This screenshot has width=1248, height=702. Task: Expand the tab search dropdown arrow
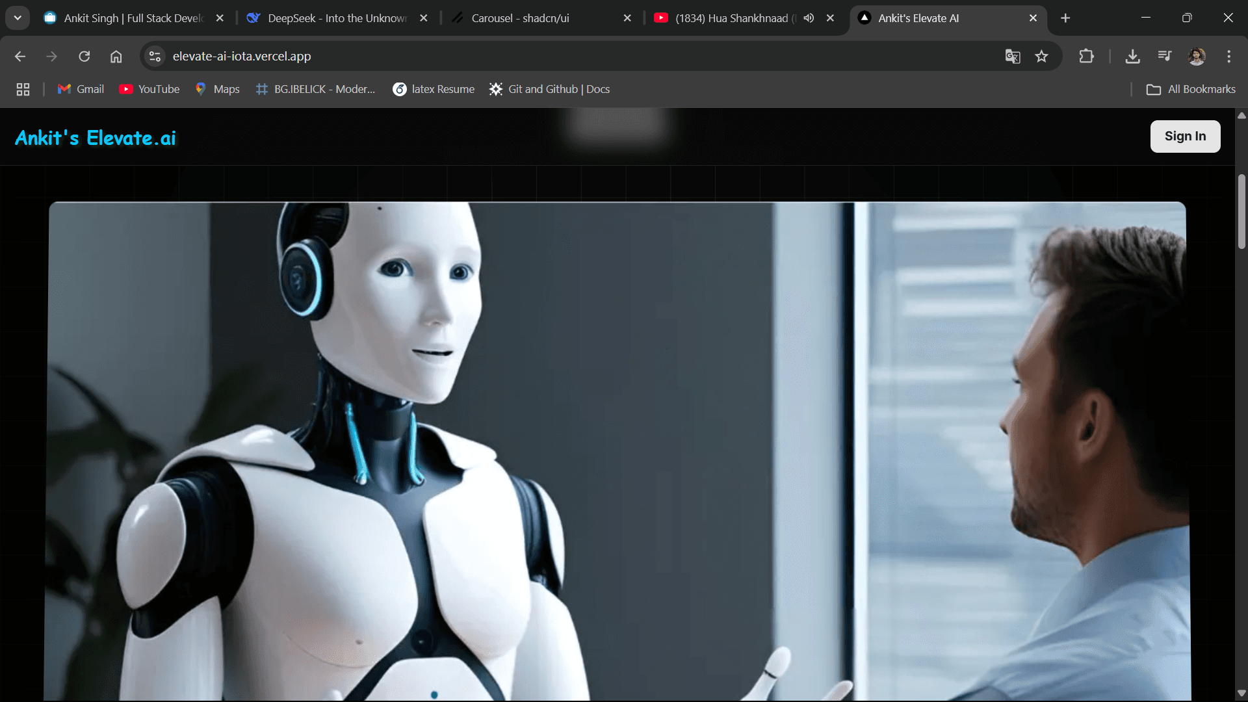18,18
